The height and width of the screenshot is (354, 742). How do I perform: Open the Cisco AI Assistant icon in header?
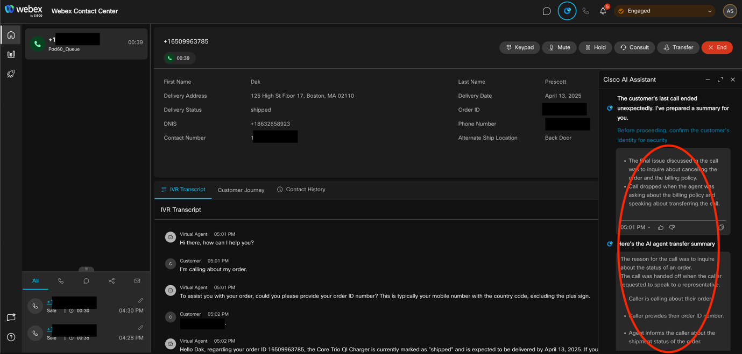pos(567,11)
